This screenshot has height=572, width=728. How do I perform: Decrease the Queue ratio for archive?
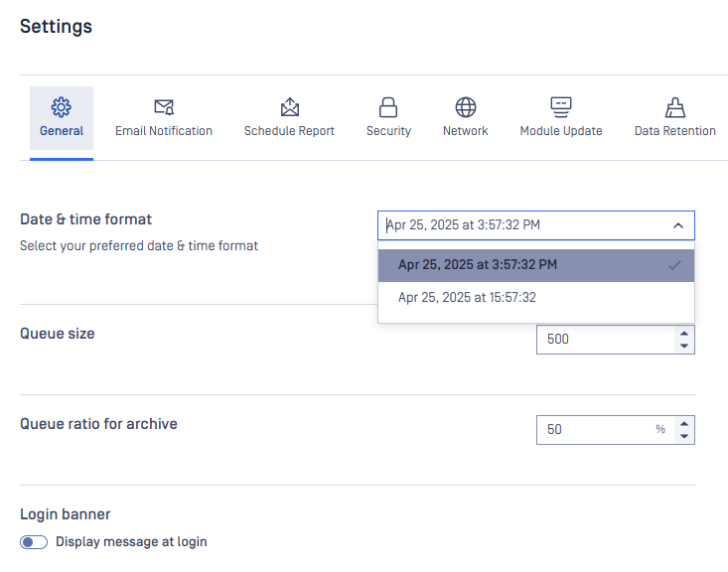coord(684,436)
